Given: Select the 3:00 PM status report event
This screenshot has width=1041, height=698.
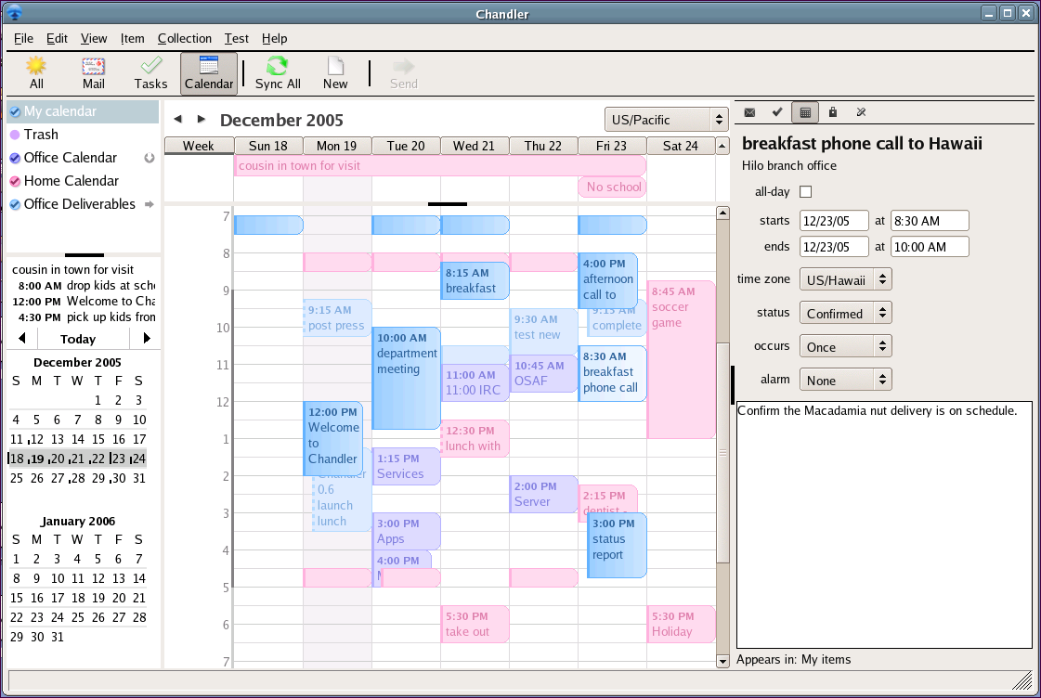Looking at the screenshot, I should click(x=617, y=545).
